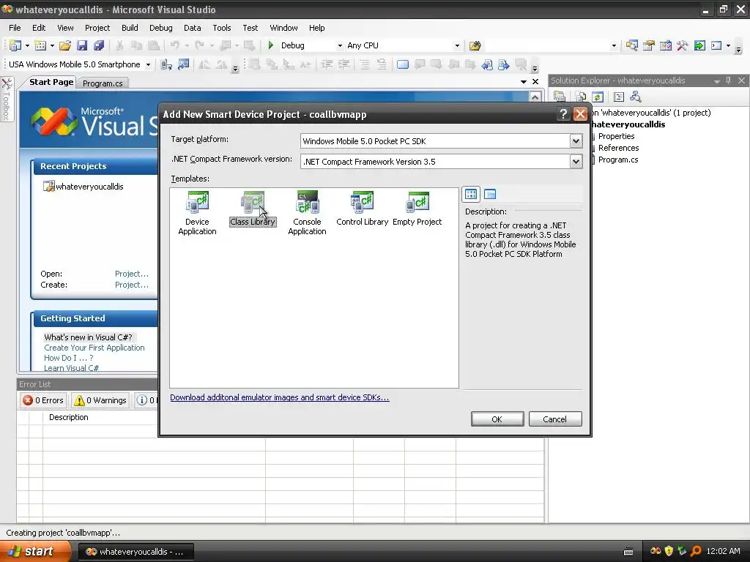Screen dimensions: 750x562
Task: Open the Solution Explorer window position dropdown
Action: 716,81
